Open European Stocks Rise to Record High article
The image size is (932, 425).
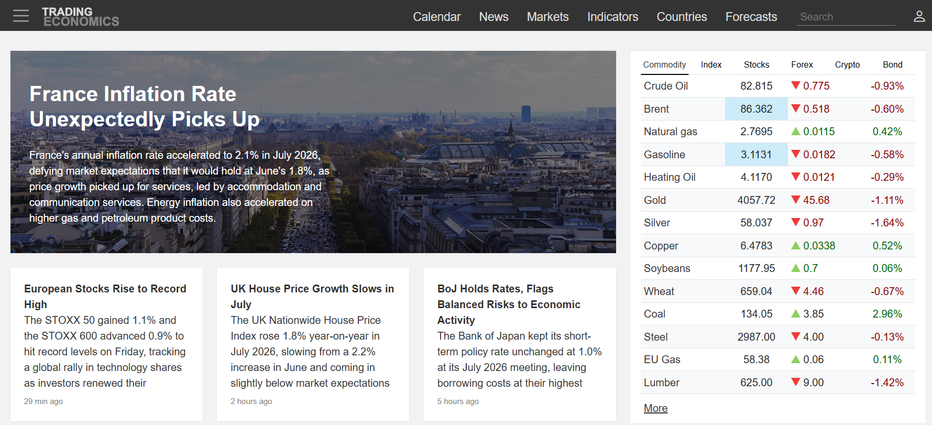coord(105,296)
